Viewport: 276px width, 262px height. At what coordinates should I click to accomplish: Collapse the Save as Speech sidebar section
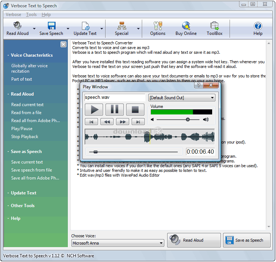26,152
